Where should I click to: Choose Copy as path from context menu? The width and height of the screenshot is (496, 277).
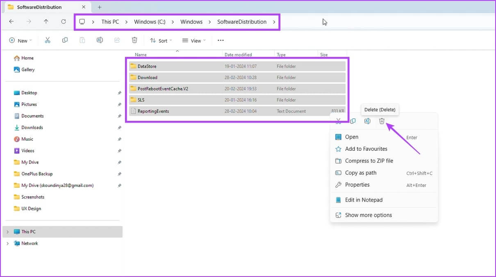(360, 173)
